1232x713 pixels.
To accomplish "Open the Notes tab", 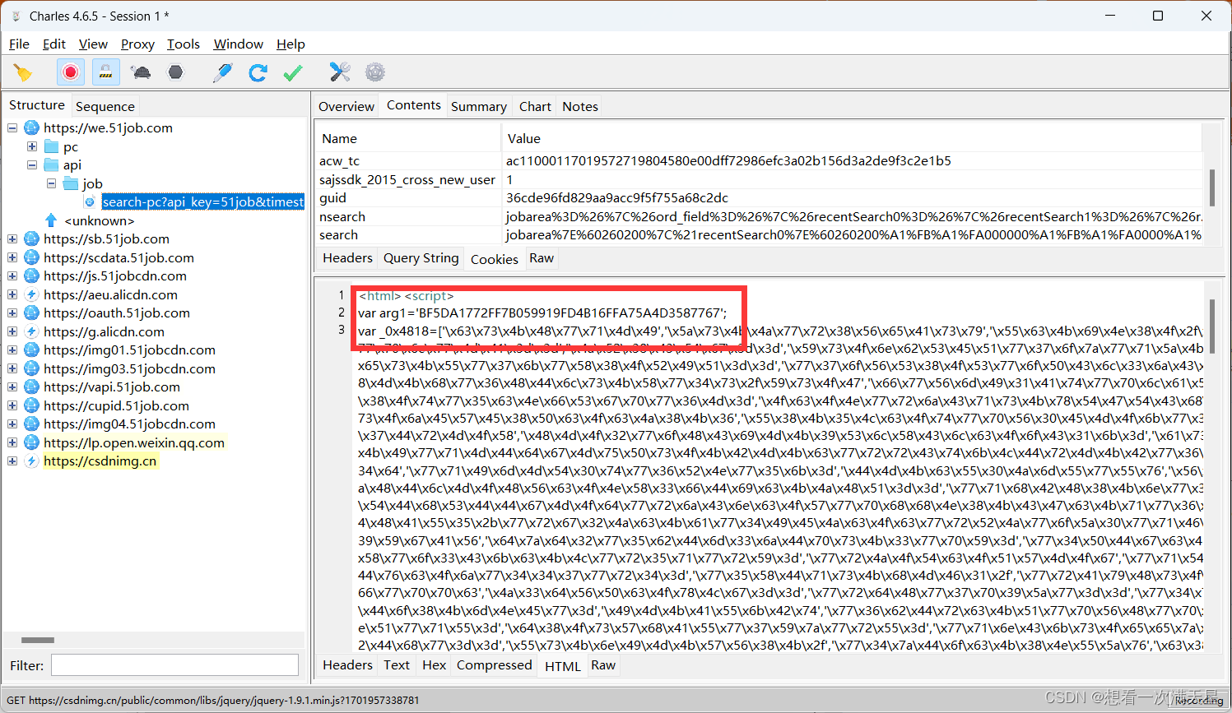I will [x=580, y=106].
